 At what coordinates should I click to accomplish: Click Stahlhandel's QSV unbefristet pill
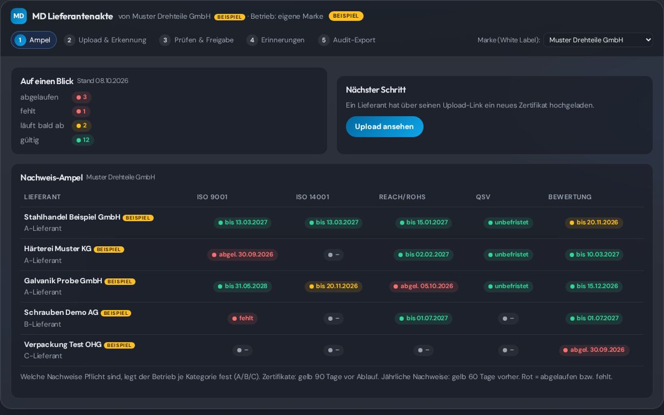pos(508,222)
